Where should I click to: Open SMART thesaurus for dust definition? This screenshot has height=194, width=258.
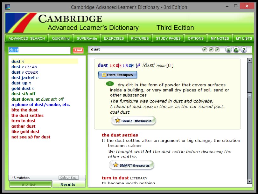pos(133,121)
